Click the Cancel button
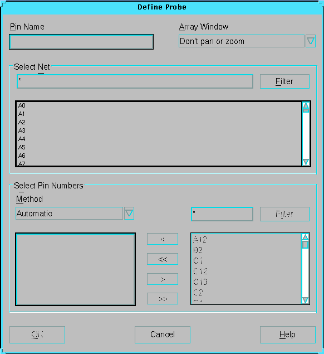 [163, 334]
